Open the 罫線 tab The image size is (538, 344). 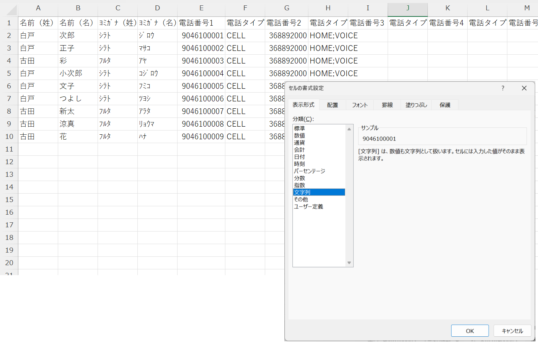pos(387,105)
